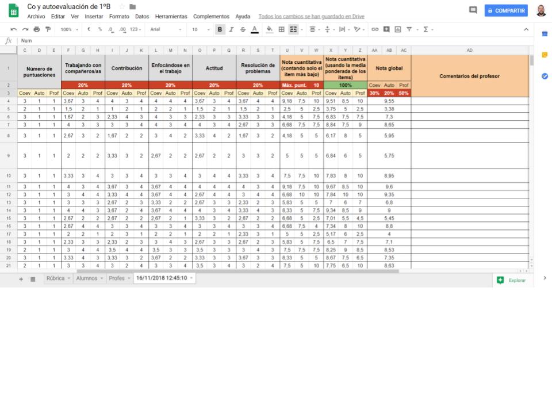552x414 pixels.
Task: Open the comments history icon
Action: pyautogui.click(x=473, y=10)
